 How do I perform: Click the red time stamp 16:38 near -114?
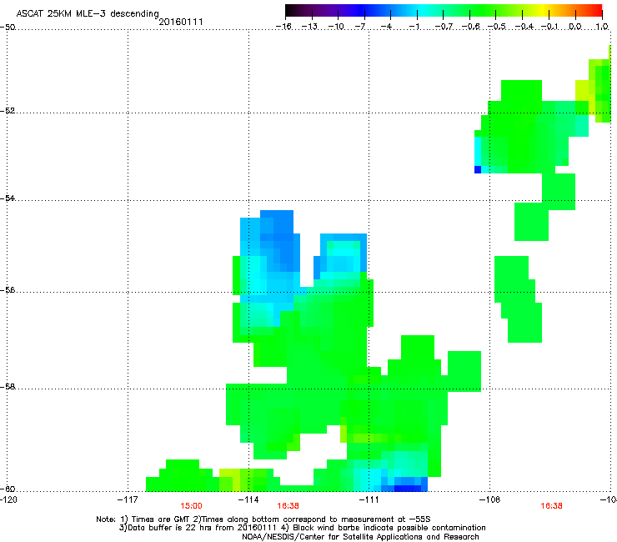[288, 506]
